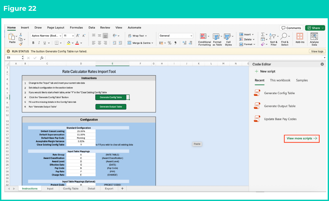This screenshot has width=329, height=201.
Task: Apply percent style
Action: (169, 43)
